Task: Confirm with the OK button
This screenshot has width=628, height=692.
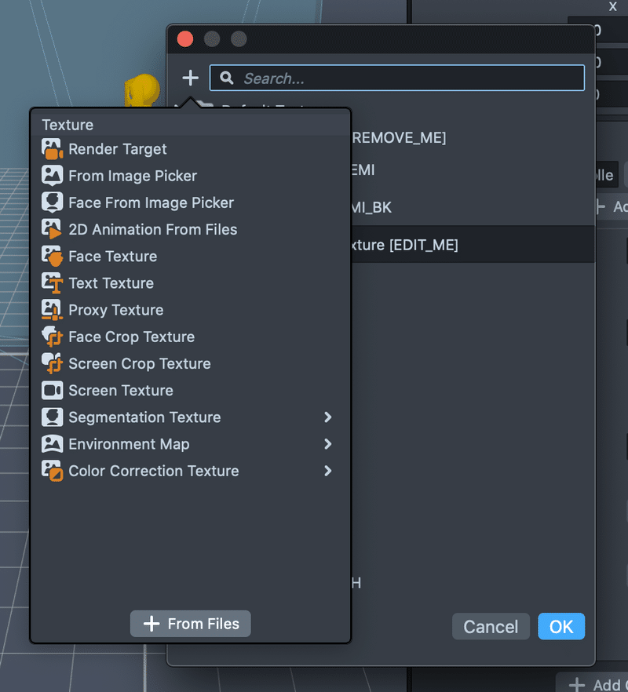Action: (x=561, y=626)
